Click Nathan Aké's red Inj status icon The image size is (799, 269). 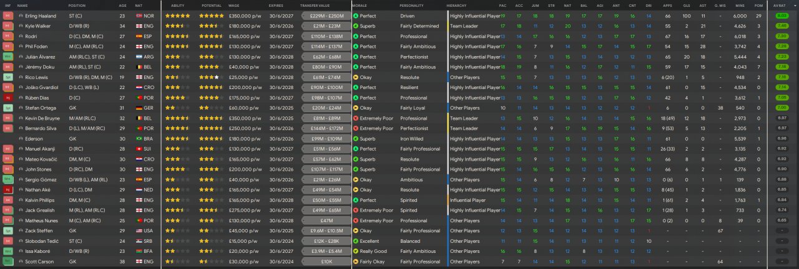coord(7,190)
